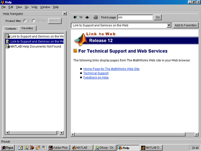Click the document icon of the highlighted favorite
201x151 pixels.
tap(8, 41)
